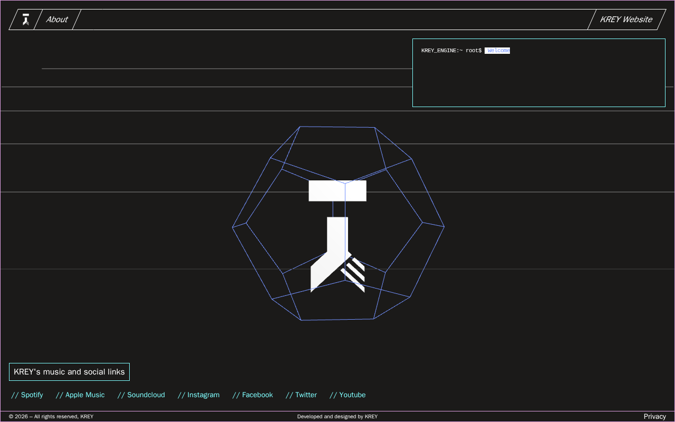The image size is (675, 422).
Task: Open the Privacy page in footer
Action: click(x=654, y=417)
